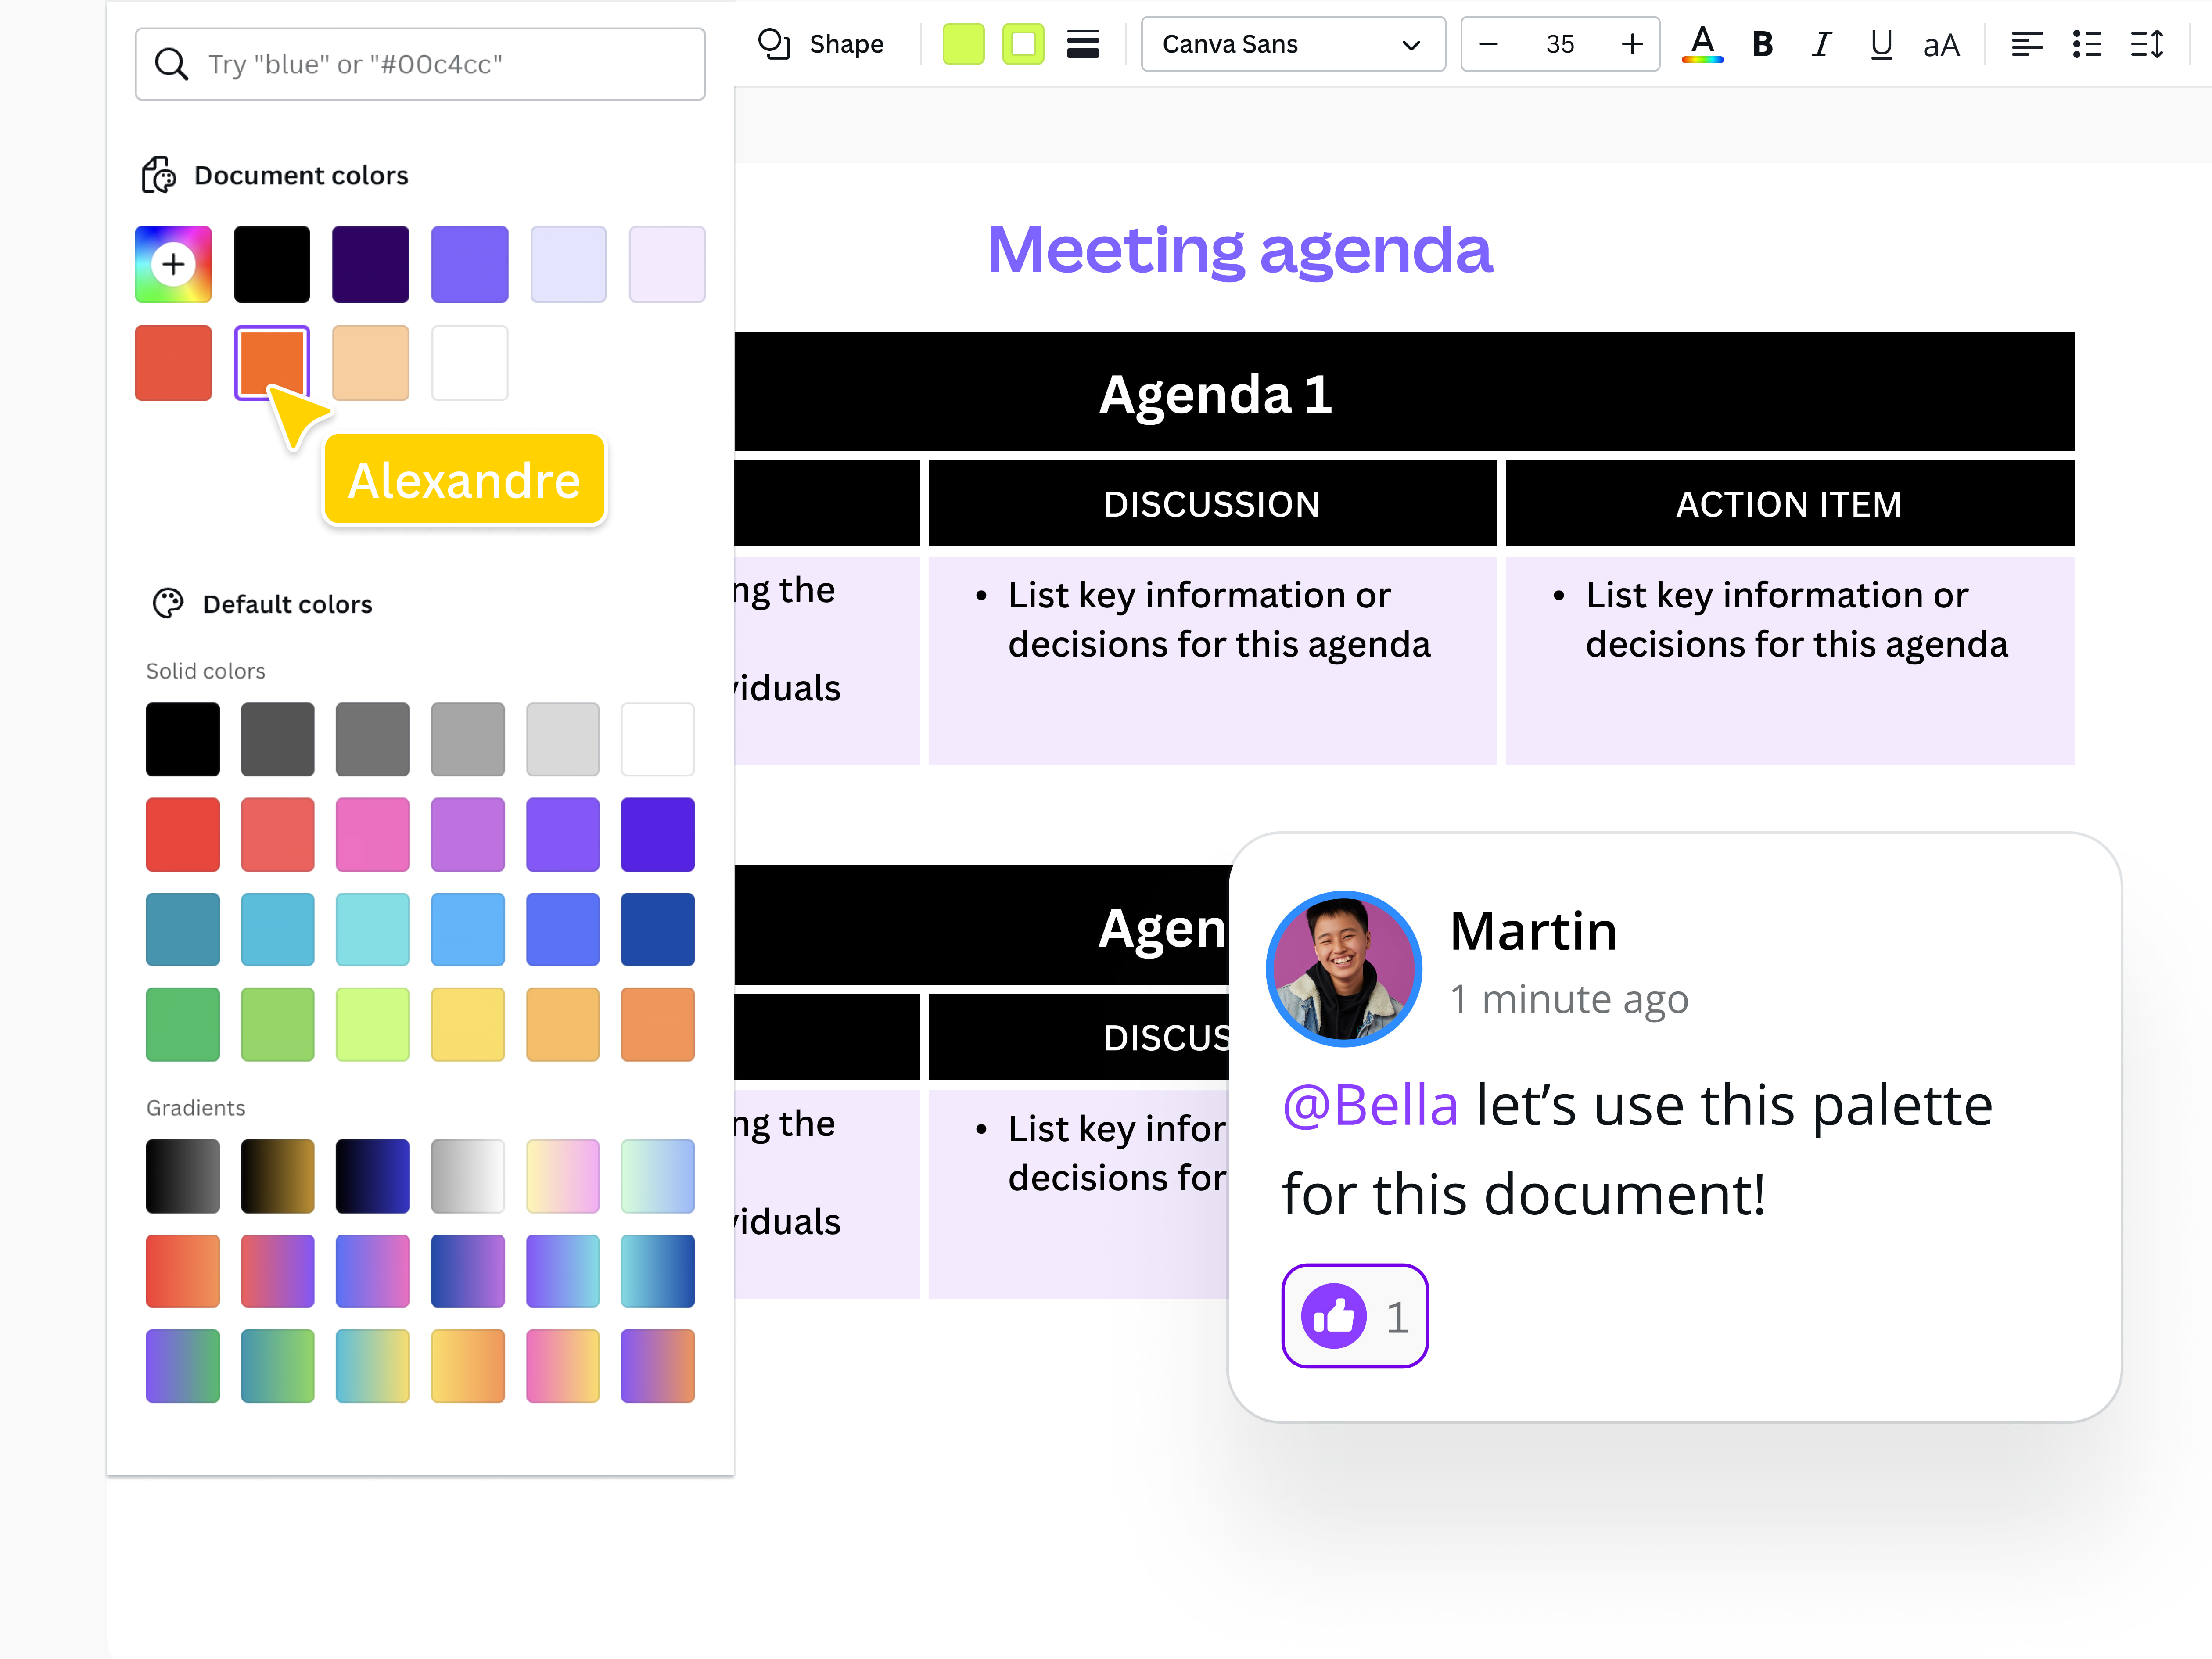Create a bulleted list

(x=2087, y=44)
